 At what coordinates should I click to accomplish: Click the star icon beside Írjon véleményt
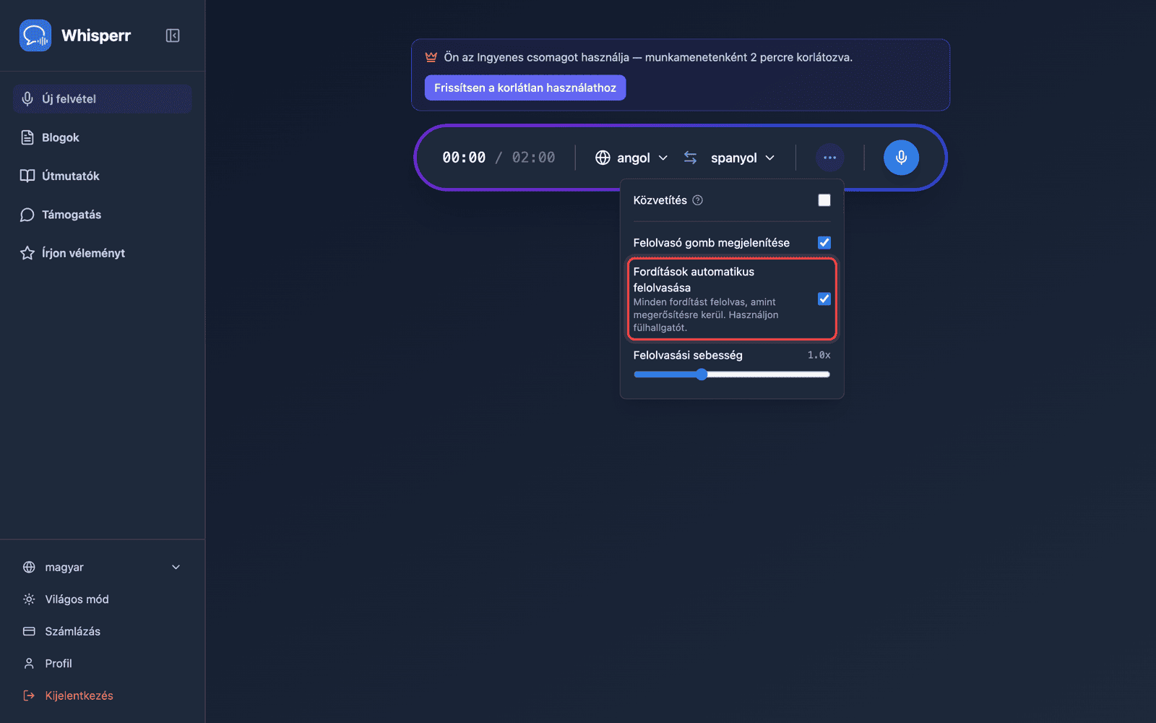tap(27, 253)
